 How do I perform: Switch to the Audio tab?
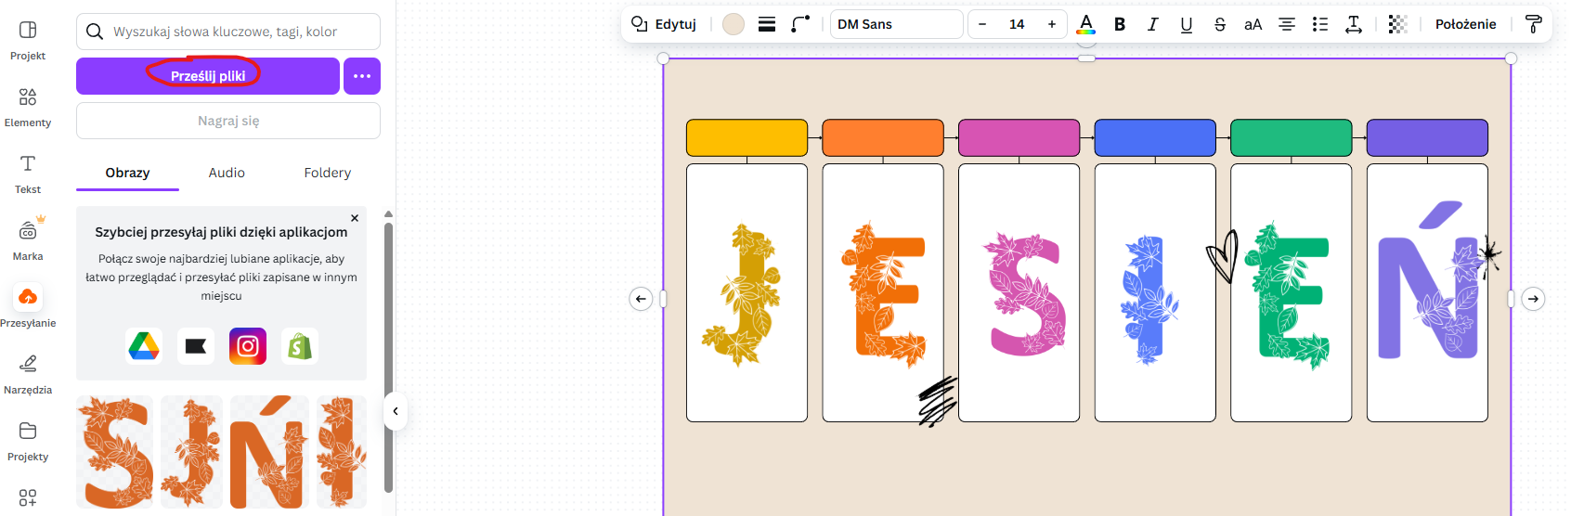pos(227,173)
